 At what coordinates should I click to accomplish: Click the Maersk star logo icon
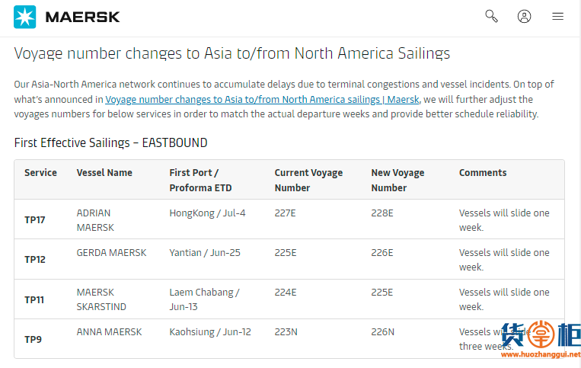(x=25, y=17)
